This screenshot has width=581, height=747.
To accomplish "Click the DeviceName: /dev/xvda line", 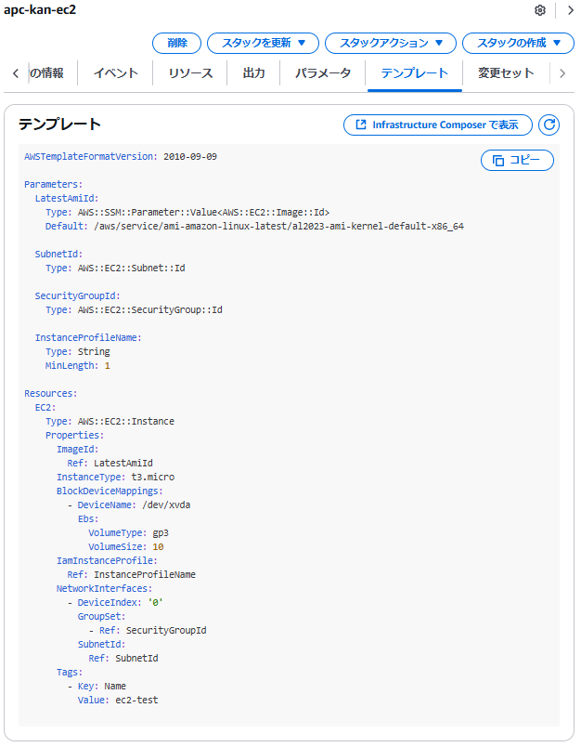I will (134, 505).
